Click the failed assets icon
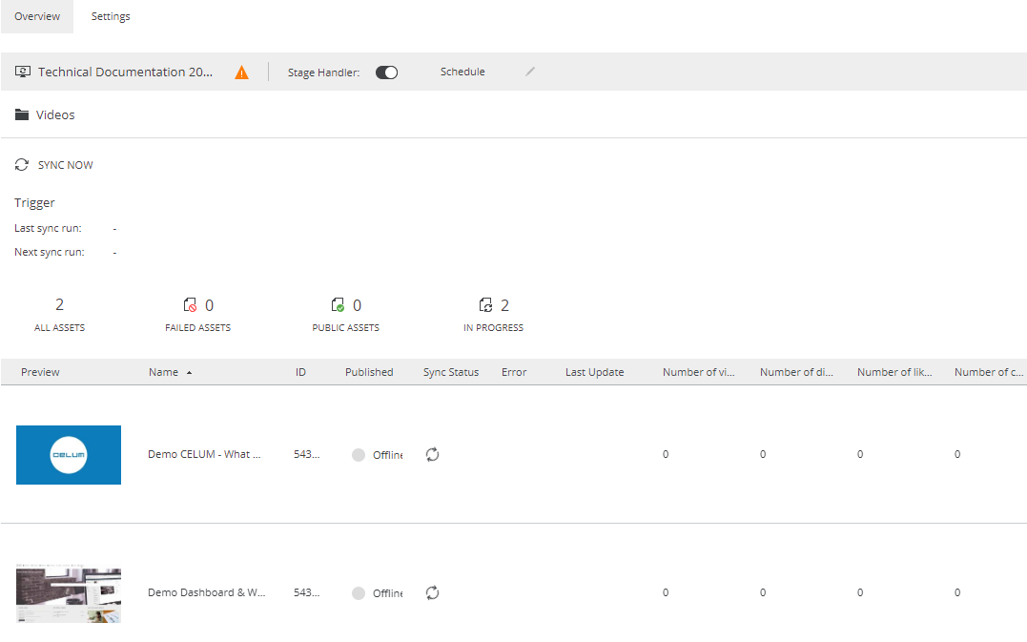Image resolution: width=1027 pixels, height=642 pixels. (190, 304)
